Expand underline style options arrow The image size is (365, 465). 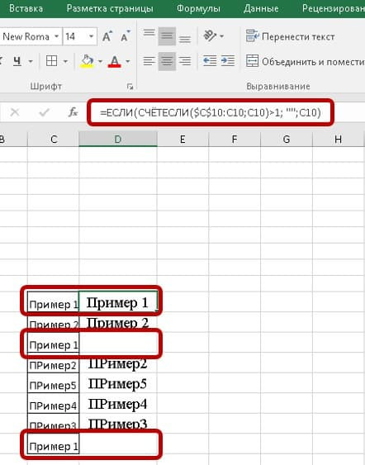pyautogui.click(x=31, y=61)
